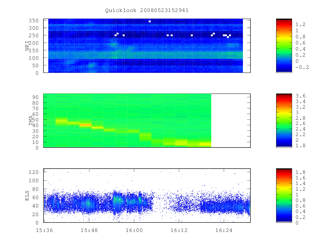This screenshot has width=334, height=250.
Task: Click the -0.2 value on NPI colorbar
Action: tap(302, 67)
